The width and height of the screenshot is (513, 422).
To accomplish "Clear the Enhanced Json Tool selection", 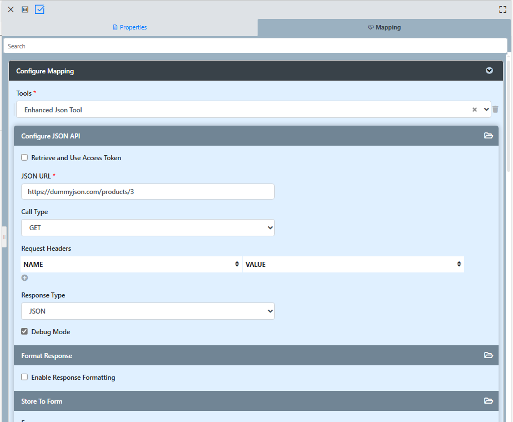I will click(475, 110).
